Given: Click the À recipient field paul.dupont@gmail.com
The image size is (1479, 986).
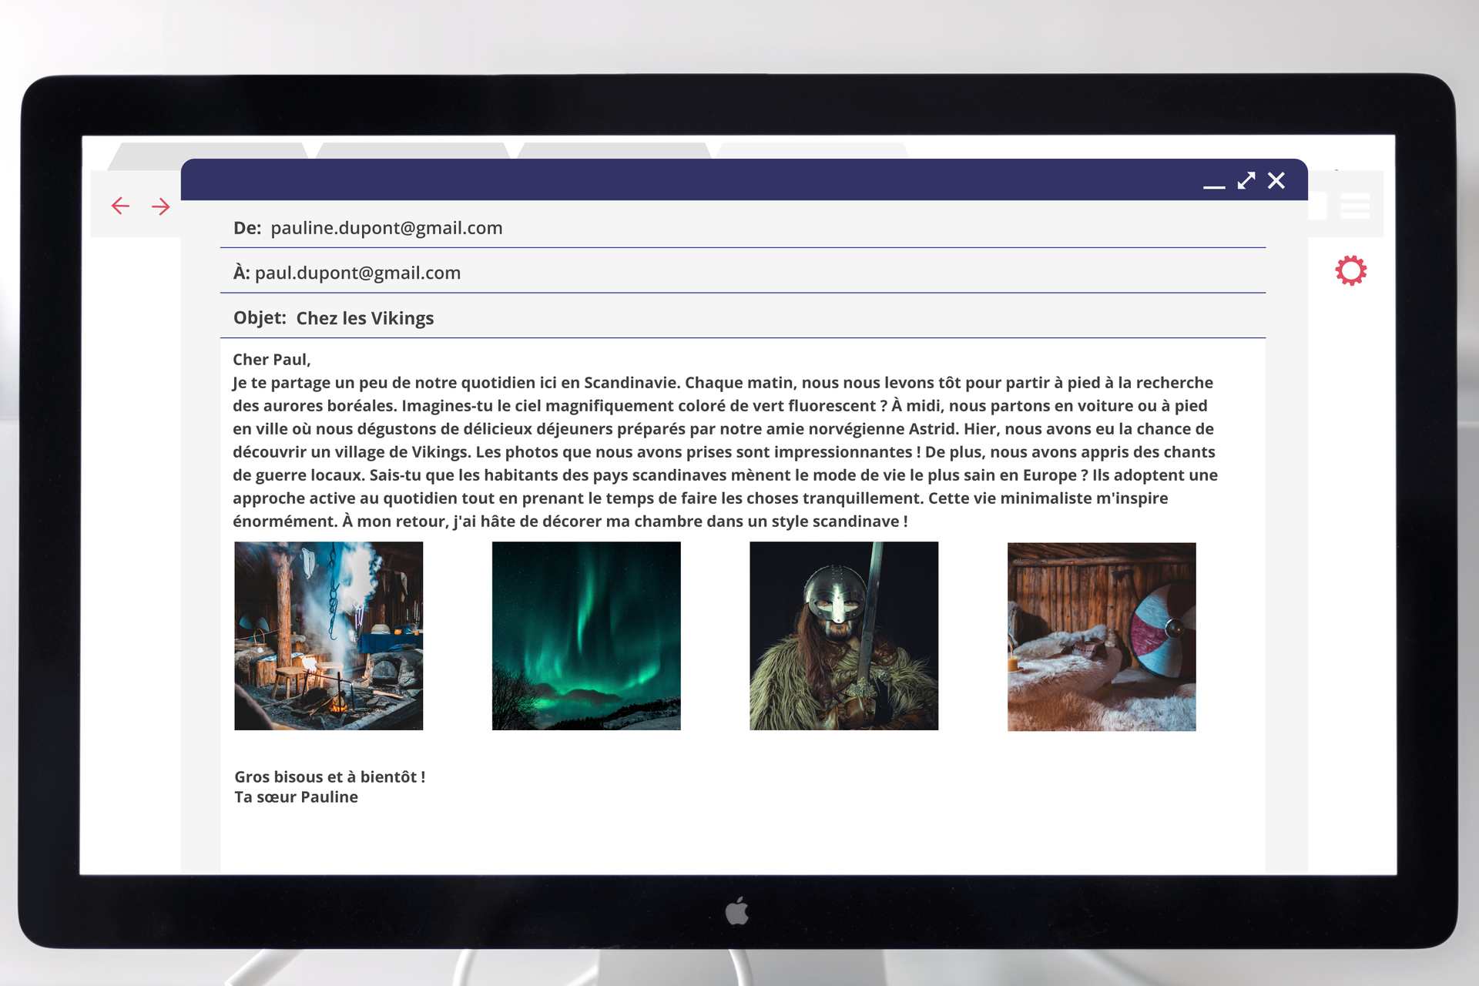Looking at the screenshot, I should [357, 273].
